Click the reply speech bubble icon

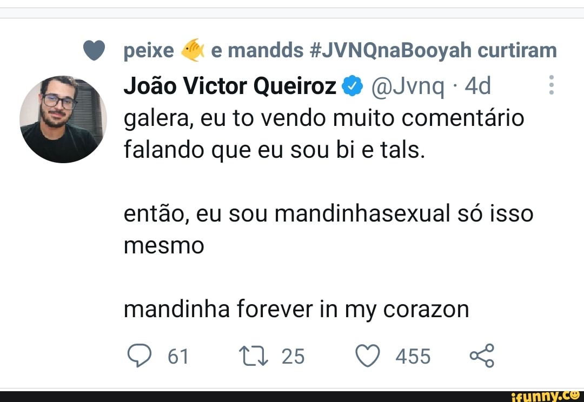[x=140, y=356]
